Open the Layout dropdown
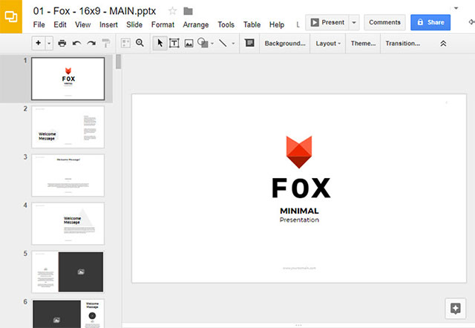The height and width of the screenshot is (328, 475). 328,44
